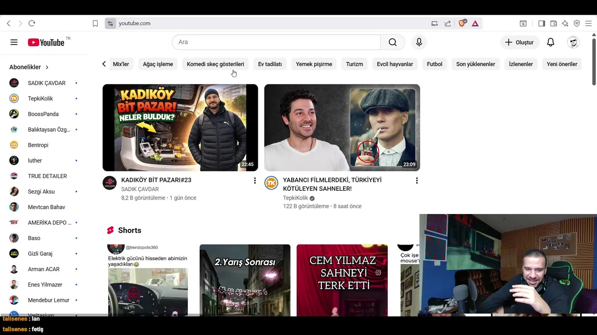Start voice search with the microphone
597x335 pixels.
[419, 42]
